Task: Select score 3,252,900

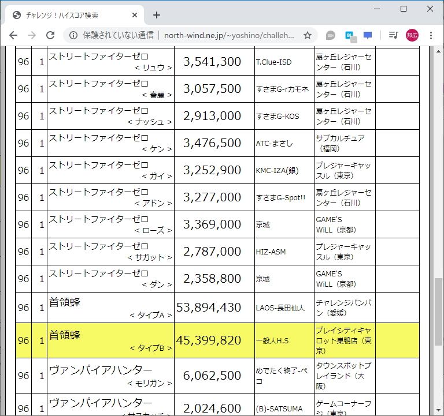Action: tap(212, 170)
